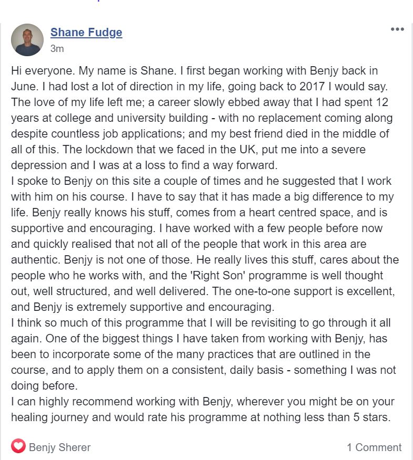The height and width of the screenshot is (460, 413).
Task: Click 'severe' at the line end
Action: click(348, 149)
